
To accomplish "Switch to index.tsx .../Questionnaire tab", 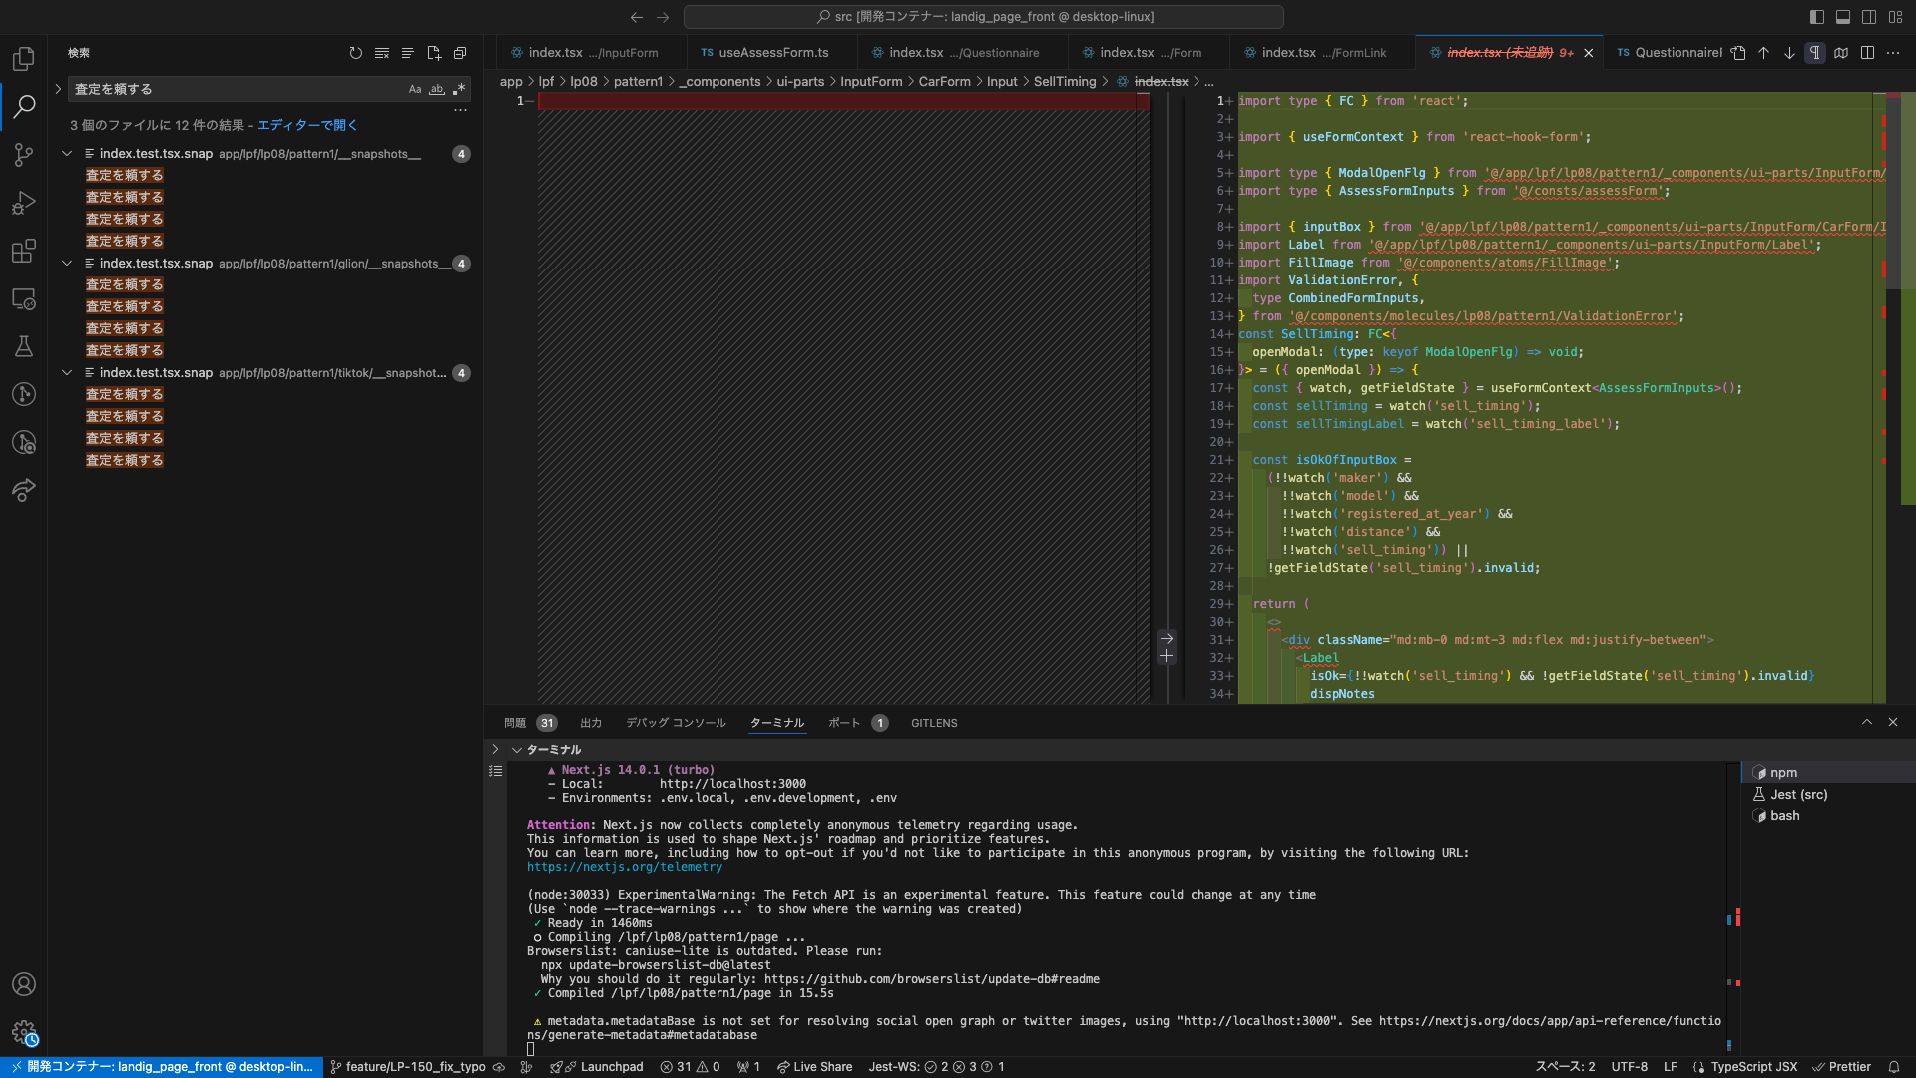I will click(x=963, y=53).
